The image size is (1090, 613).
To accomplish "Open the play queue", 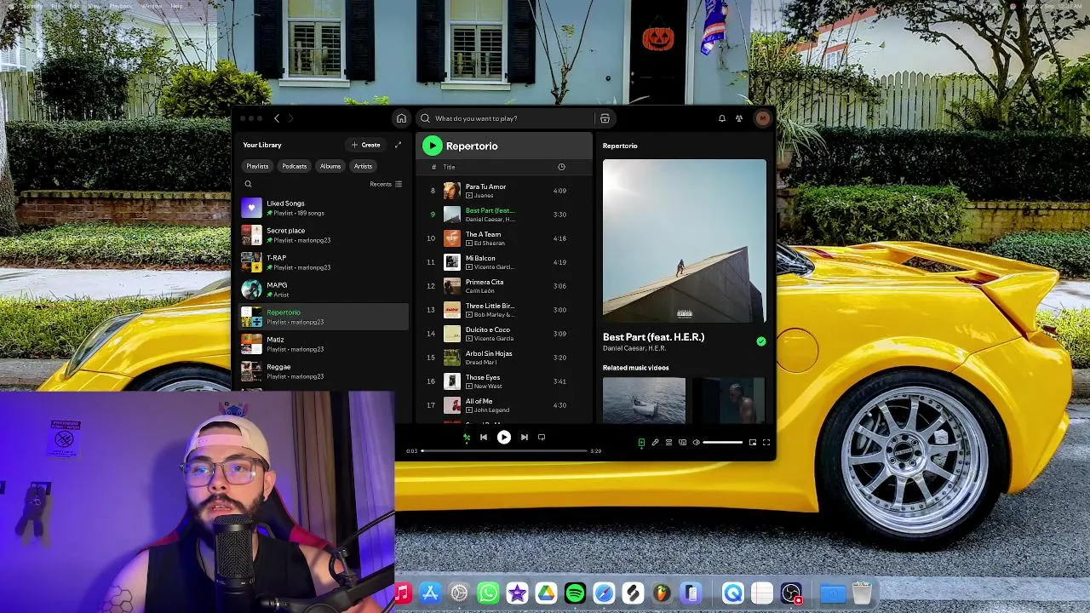I will (668, 442).
